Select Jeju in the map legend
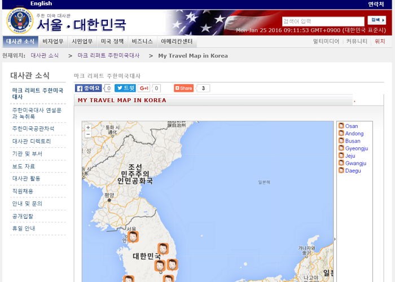 tap(350, 156)
